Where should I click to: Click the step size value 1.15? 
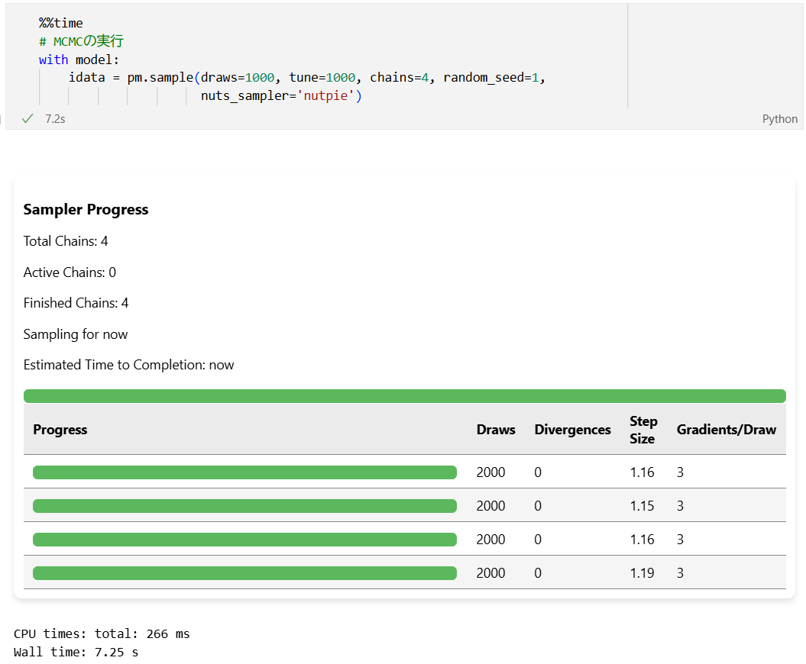point(642,506)
